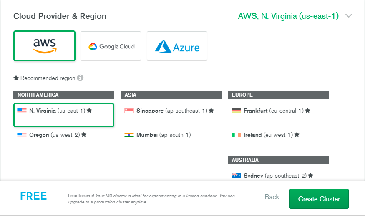Click the Recommended region info icon
The image size is (365, 216).
point(81,78)
